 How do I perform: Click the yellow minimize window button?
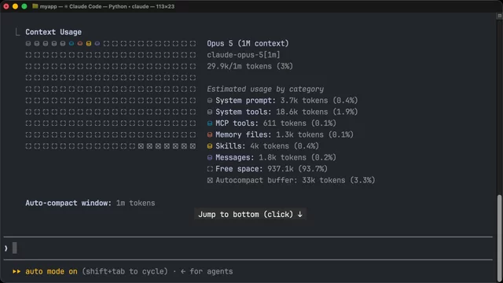tap(15, 6)
